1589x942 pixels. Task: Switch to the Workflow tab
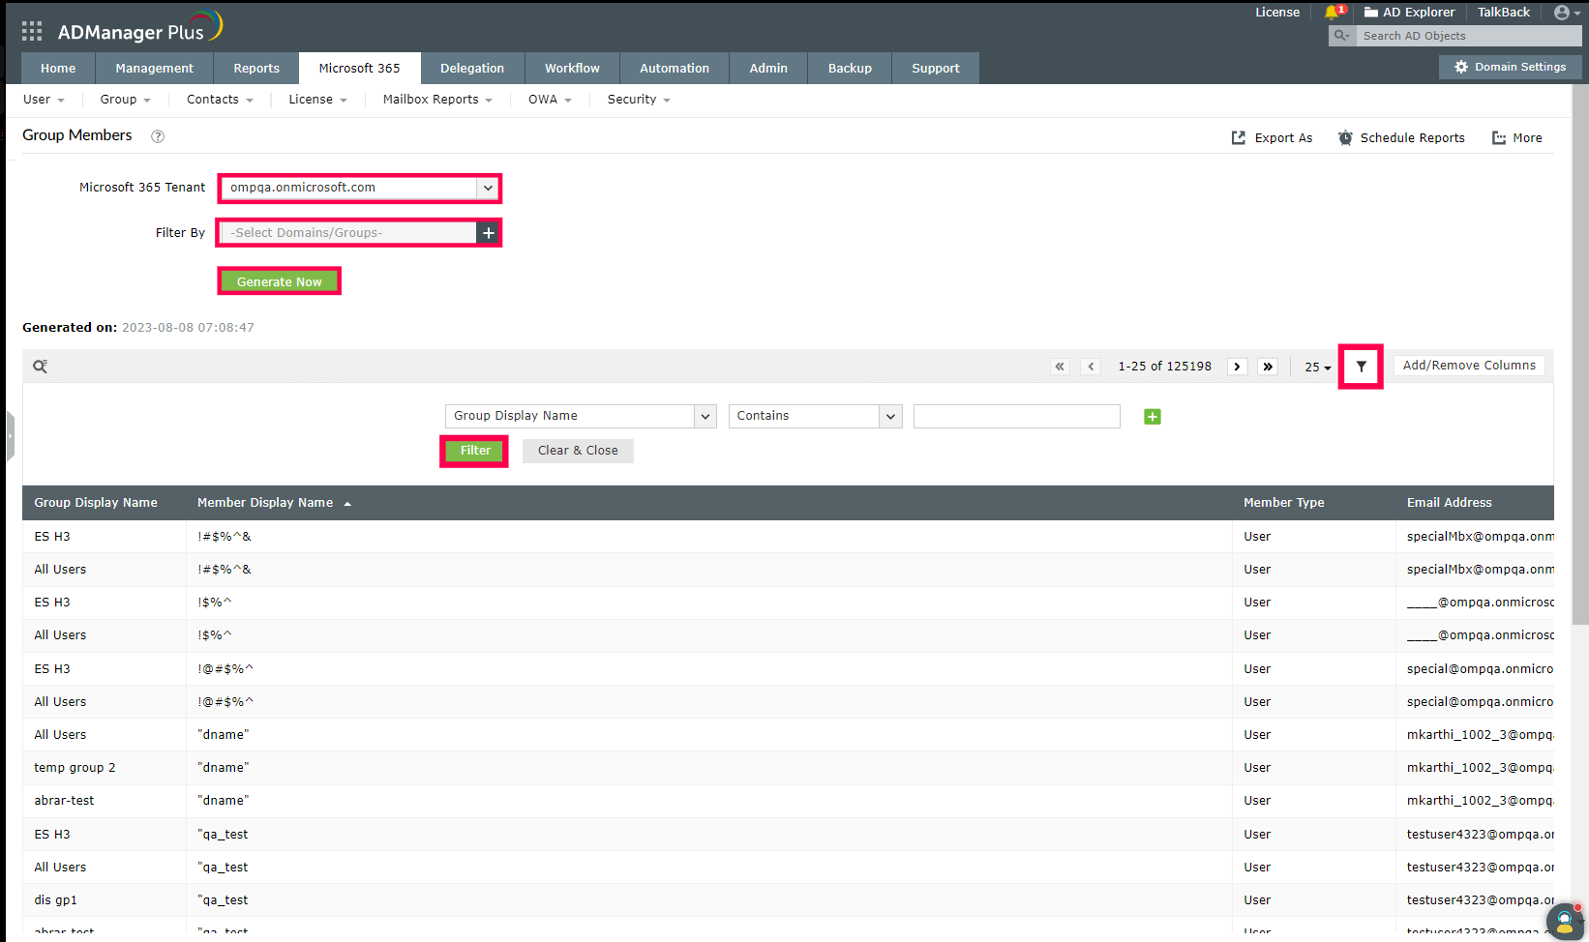point(572,69)
